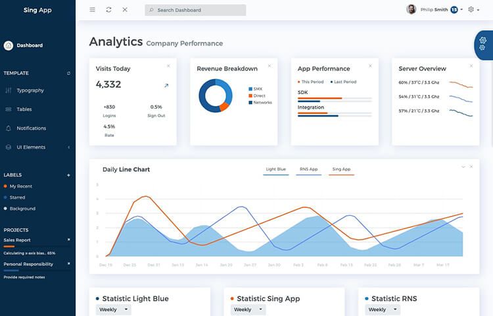The image size is (493, 316).
Task: Click the Integration progress bar
Action: point(335,115)
